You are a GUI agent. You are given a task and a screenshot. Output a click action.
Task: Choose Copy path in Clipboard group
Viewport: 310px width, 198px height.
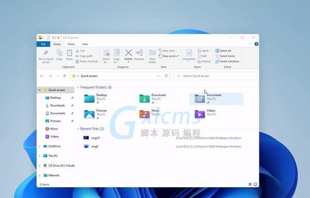pos(84,56)
